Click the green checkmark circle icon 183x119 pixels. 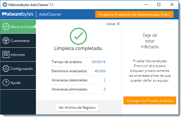click(x=78, y=36)
